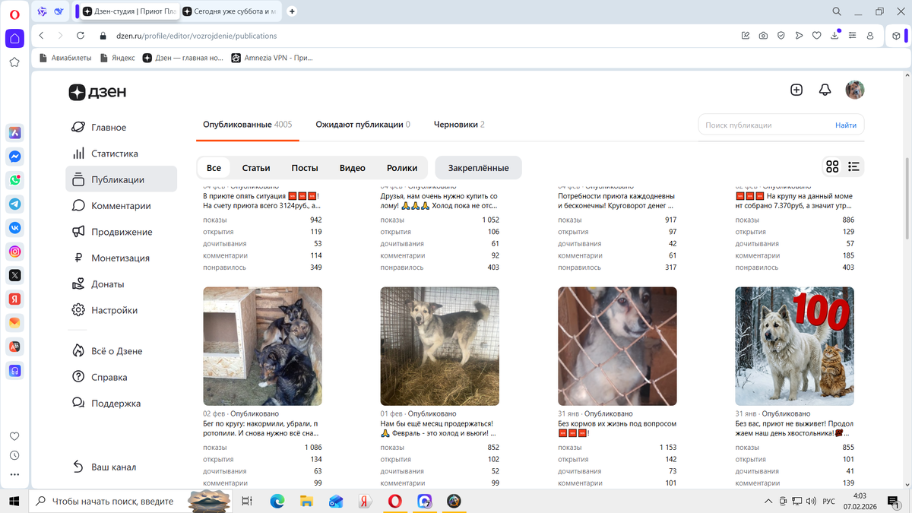Filter publications by Статьи
This screenshot has width=912, height=513.
click(256, 168)
